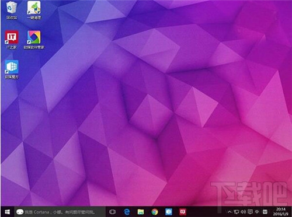Show hidden system tray icons

point(230,212)
